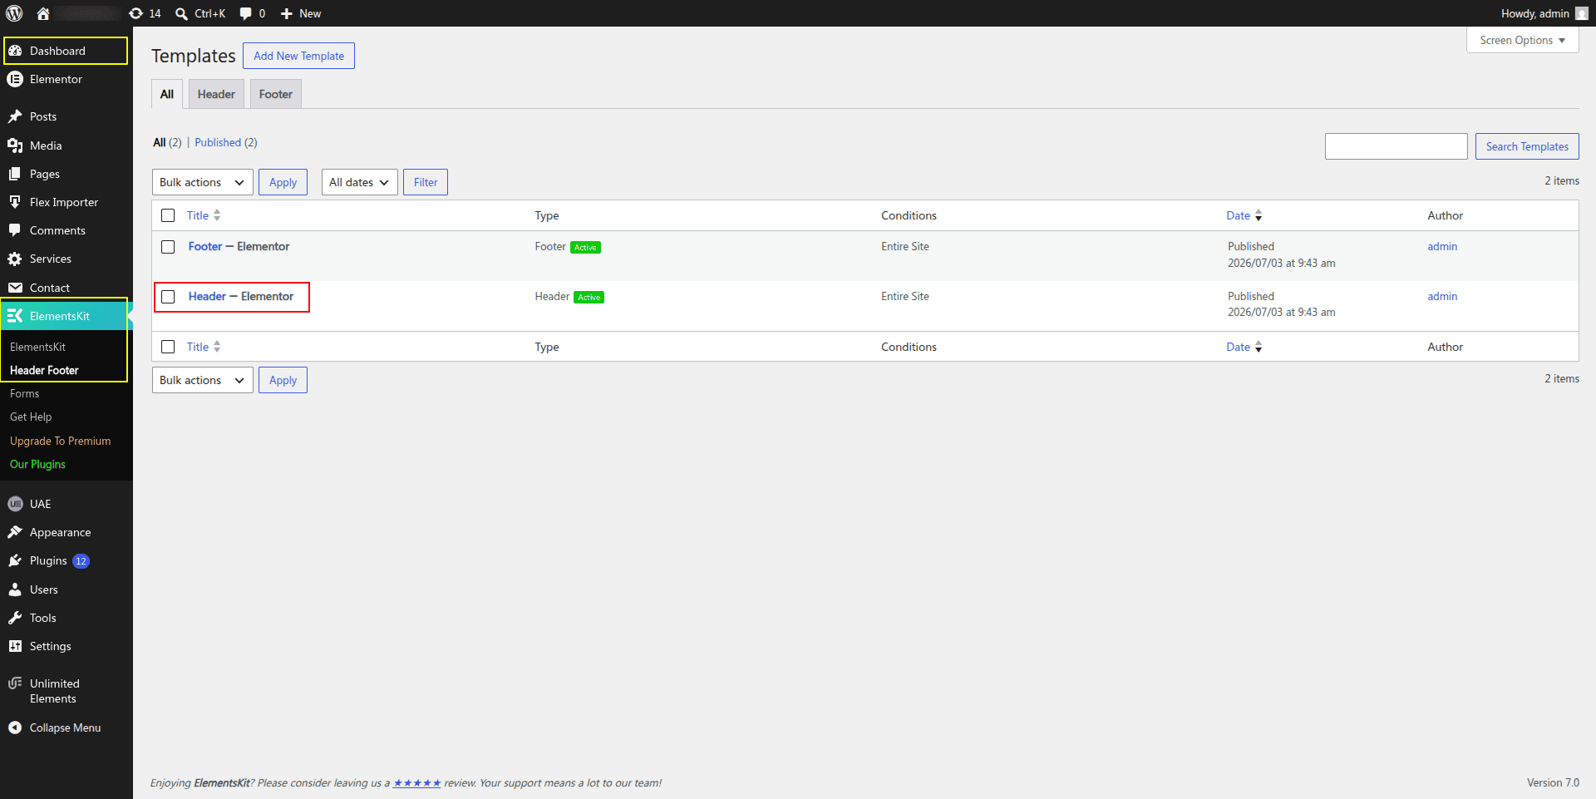
Task: Click the Dashboard gauge icon
Action: 15,51
